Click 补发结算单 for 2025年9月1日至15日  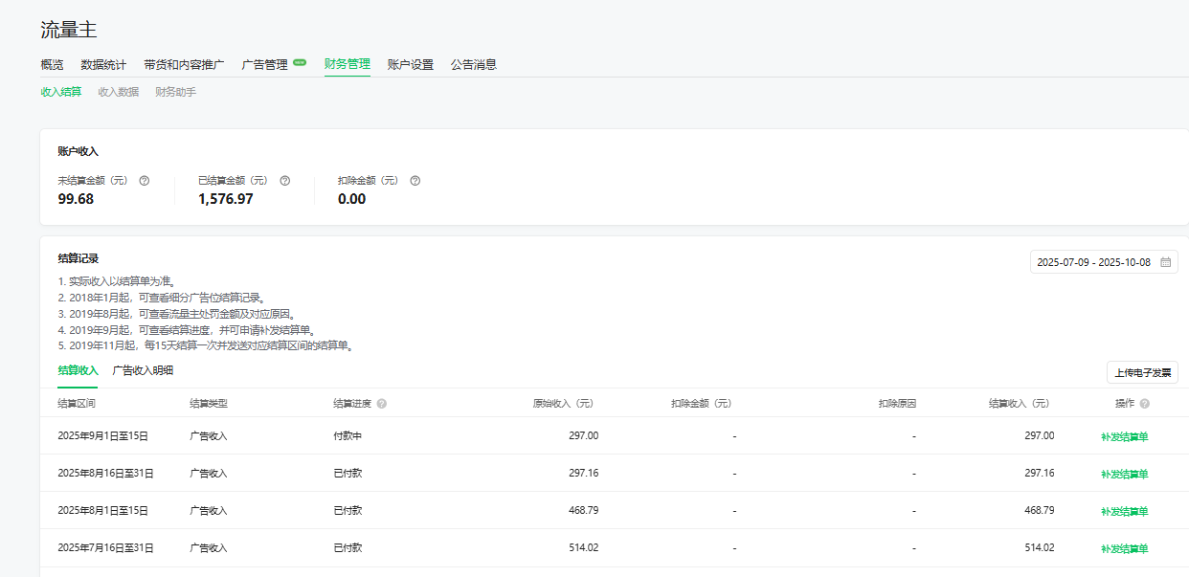1124,436
